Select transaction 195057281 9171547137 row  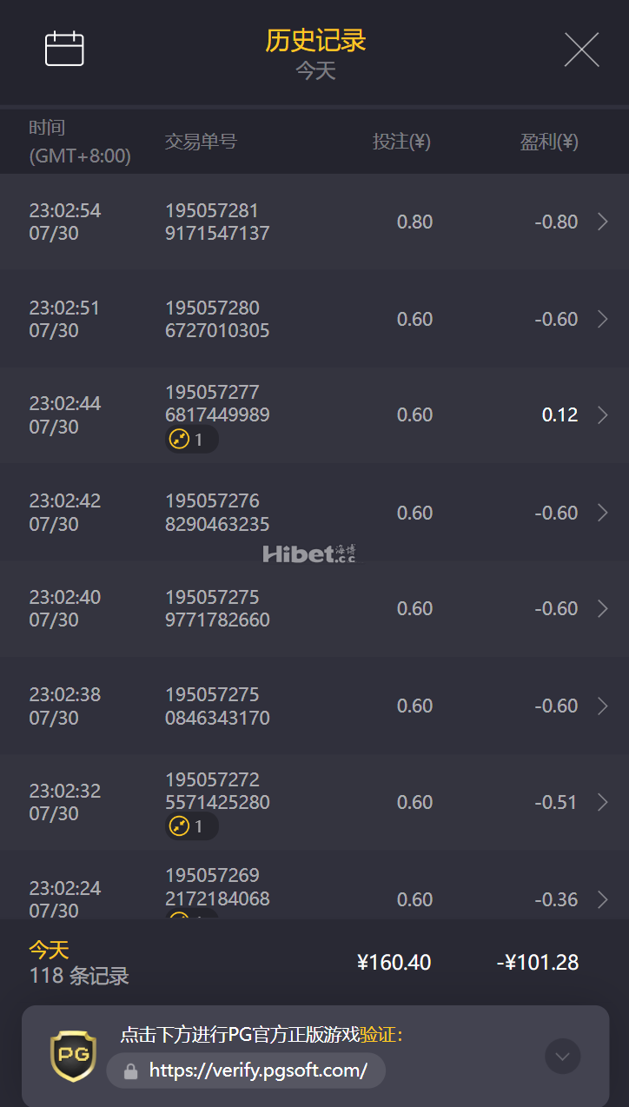[217, 222]
